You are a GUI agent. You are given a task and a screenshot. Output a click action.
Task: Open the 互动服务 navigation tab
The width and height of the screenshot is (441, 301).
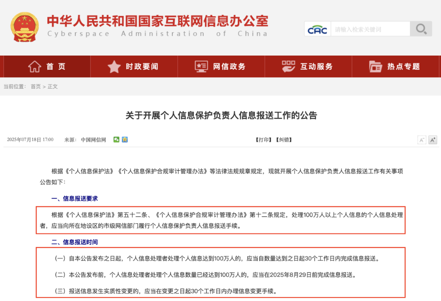click(x=309, y=67)
